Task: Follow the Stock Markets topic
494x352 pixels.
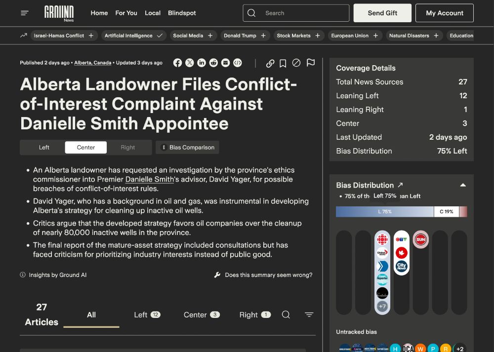Action: [318, 36]
